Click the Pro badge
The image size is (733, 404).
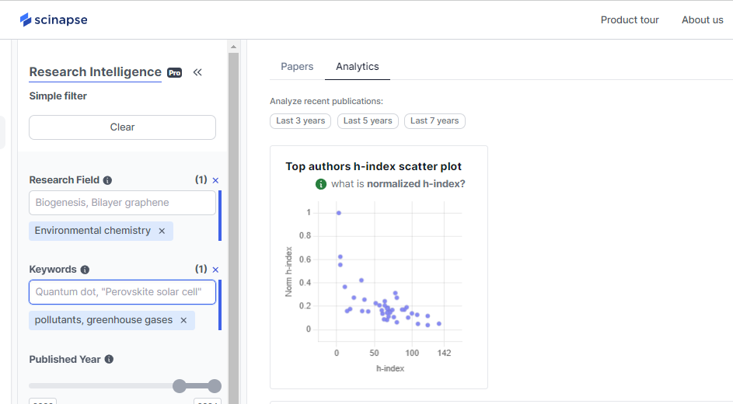pos(174,73)
